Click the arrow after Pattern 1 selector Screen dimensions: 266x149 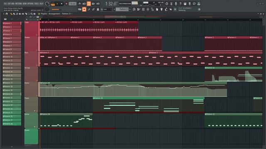tap(130, 9)
